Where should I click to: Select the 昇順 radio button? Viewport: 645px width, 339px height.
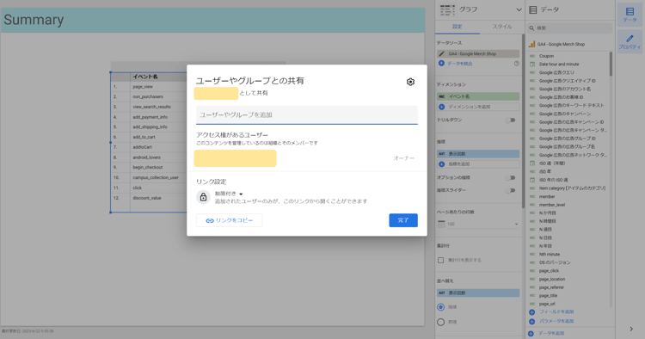click(x=440, y=322)
